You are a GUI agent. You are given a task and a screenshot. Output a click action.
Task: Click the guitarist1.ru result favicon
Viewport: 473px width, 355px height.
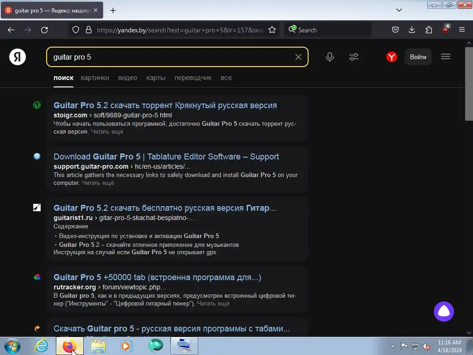tap(37, 208)
